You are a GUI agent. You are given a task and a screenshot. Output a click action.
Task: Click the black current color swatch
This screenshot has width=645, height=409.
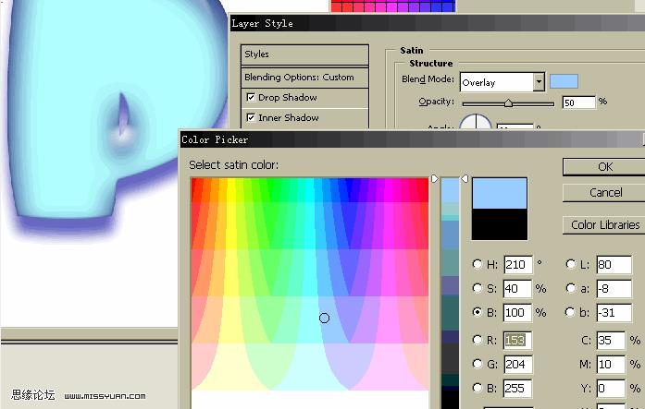(x=499, y=223)
